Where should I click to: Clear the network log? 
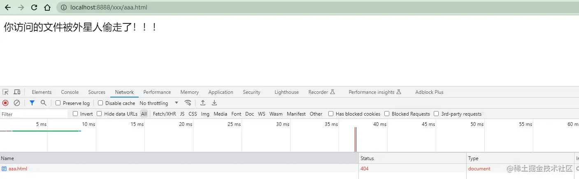(17, 103)
